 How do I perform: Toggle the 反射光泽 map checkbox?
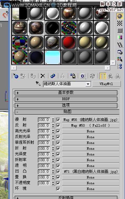(58, 137)
